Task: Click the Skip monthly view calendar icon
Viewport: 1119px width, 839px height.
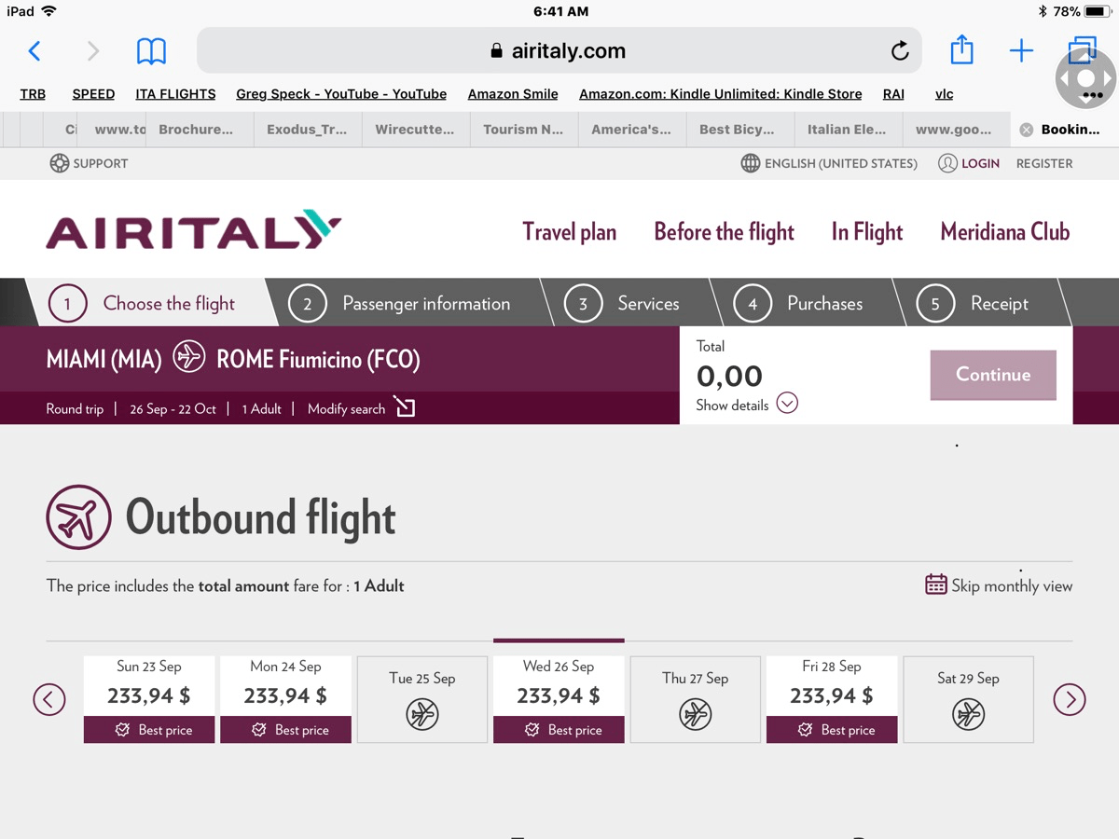Action: pos(935,585)
